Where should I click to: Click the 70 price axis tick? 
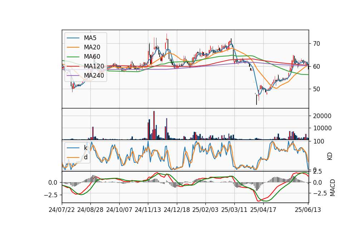[317, 44]
